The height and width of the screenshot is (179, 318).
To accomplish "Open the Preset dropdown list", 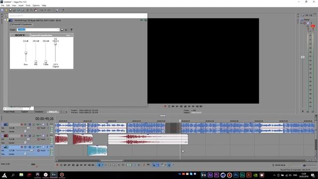I will (x=58, y=30).
